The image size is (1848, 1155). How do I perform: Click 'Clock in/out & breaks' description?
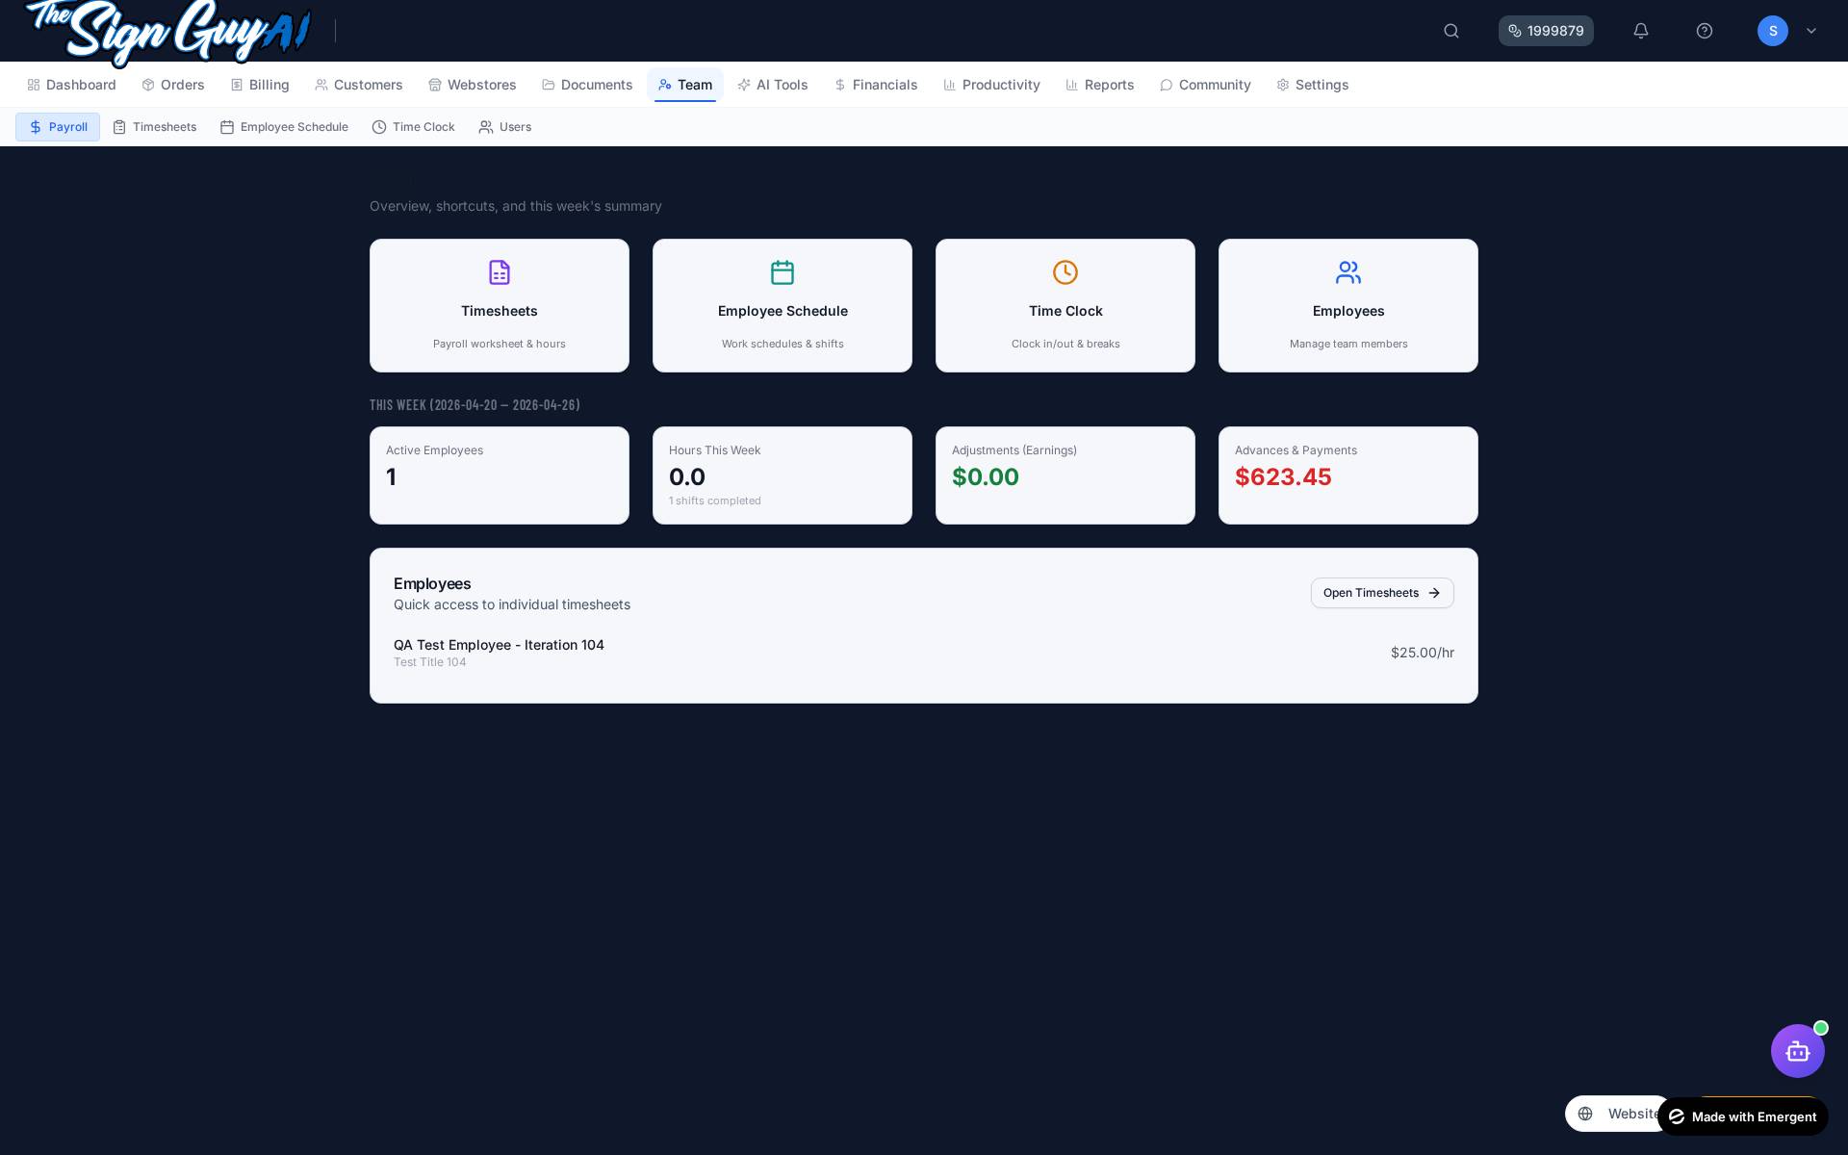point(1065,344)
